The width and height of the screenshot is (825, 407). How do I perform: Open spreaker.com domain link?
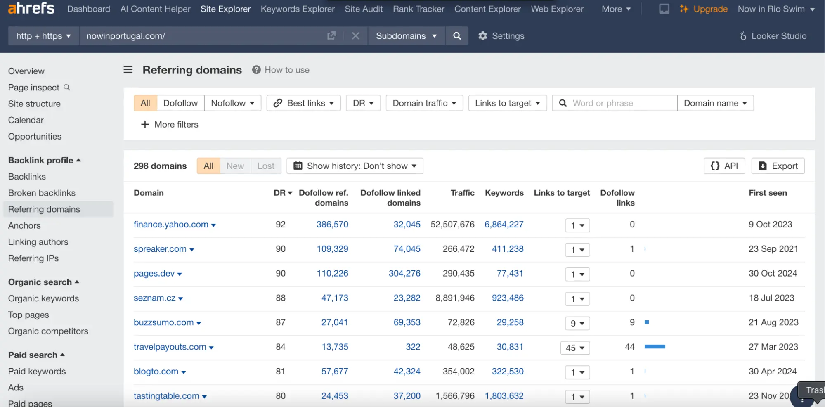tap(160, 248)
